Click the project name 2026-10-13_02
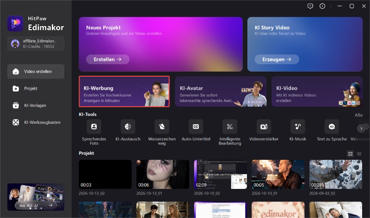Image resolution: width=370 pixels, height=218 pixels. click(x=92, y=193)
